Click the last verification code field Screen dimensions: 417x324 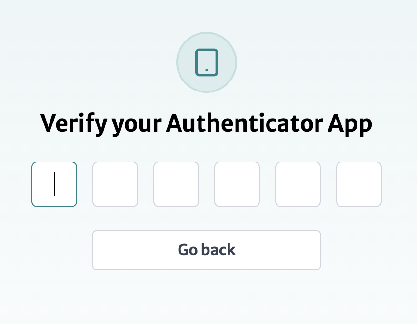coord(358,184)
